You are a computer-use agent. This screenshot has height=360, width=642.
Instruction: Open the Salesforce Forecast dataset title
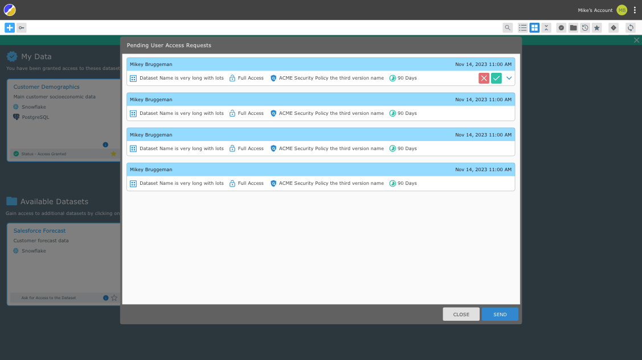pyautogui.click(x=39, y=230)
